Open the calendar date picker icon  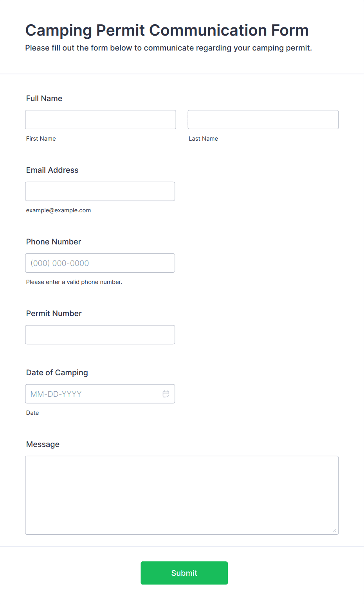166,394
